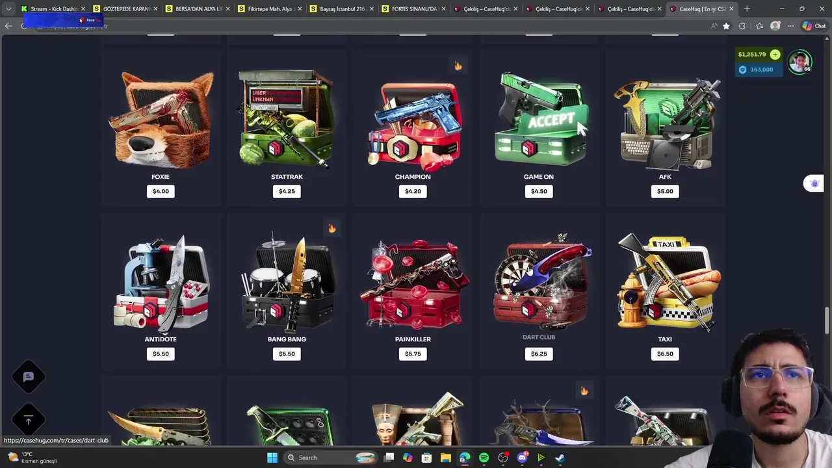Click the CHAMPION case name
The height and width of the screenshot is (468, 832).
(x=413, y=177)
